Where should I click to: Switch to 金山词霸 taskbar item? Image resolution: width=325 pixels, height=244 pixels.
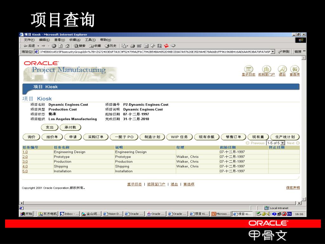91,214
